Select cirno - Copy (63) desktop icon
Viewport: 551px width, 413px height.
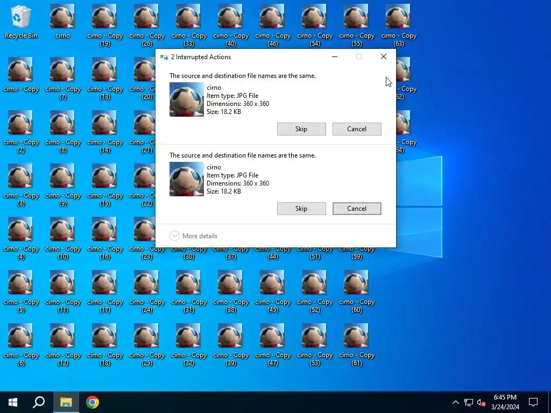pyautogui.click(x=399, y=25)
